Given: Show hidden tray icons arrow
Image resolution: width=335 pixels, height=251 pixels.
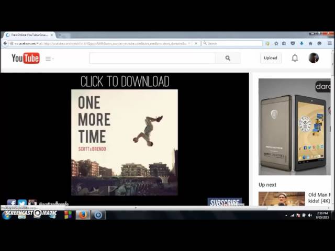Looking at the screenshot, I should (x=286, y=215).
